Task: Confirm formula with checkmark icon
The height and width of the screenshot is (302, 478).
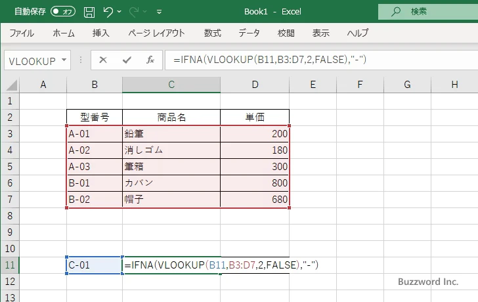Action: [127, 60]
